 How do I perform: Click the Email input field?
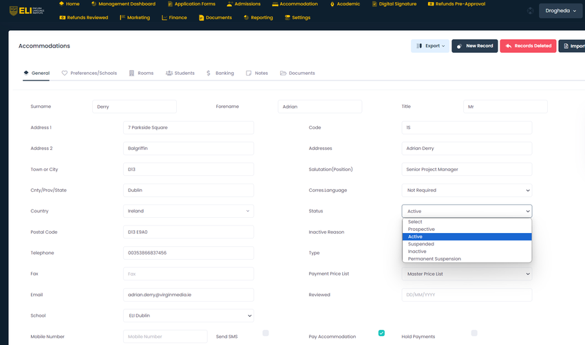[188, 295]
